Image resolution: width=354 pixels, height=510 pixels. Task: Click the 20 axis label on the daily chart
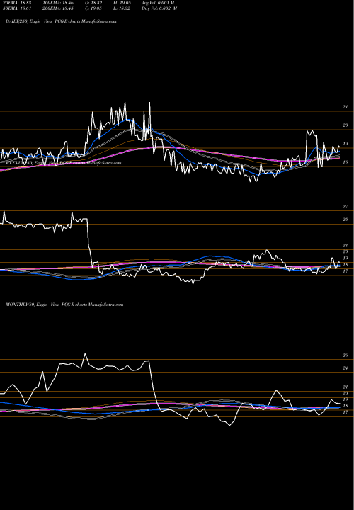pos(346,125)
